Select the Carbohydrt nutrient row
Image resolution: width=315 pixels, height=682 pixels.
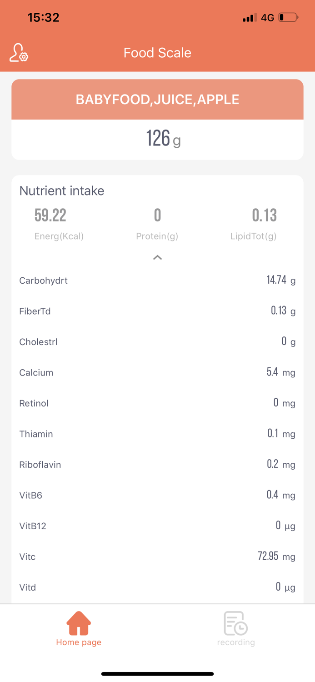click(157, 281)
